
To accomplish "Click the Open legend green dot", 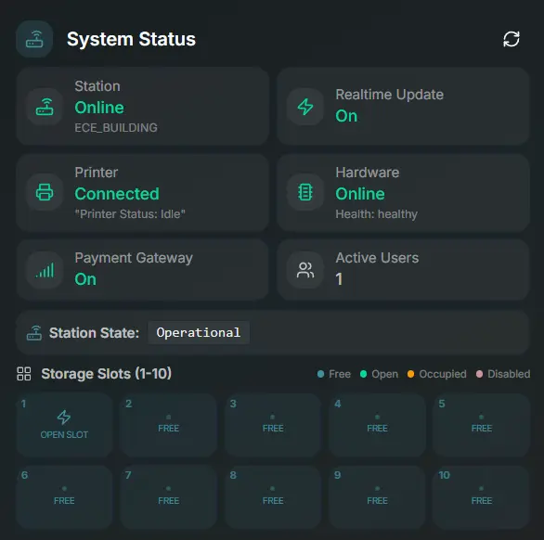I will click(363, 374).
